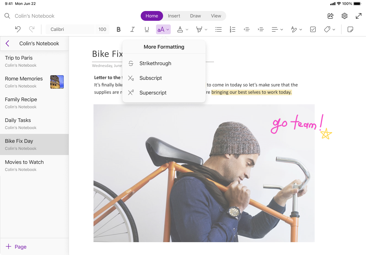Create a bulleted list
366x255 pixels.
coord(218,29)
